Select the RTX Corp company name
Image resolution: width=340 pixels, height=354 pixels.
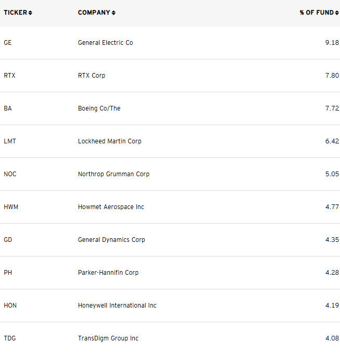(x=92, y=76)
